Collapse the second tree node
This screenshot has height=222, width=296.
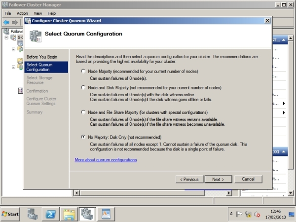[x=13, y=49]
